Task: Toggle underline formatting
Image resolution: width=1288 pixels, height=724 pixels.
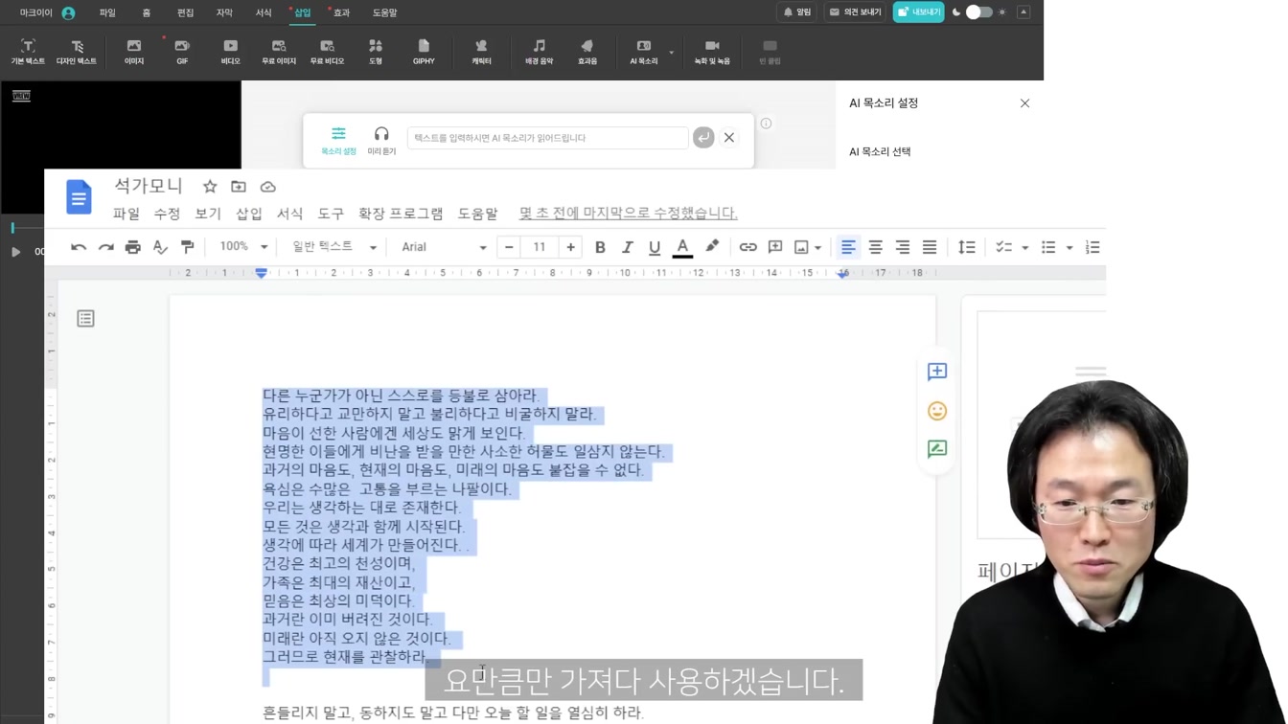Action: (655, 247)
